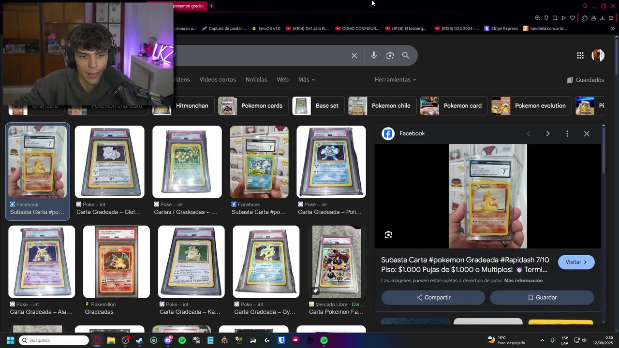Open the Mercado Libre Carta Pokemon thumbnail
This screenshot has width=619, height=348.
point(337,261)
